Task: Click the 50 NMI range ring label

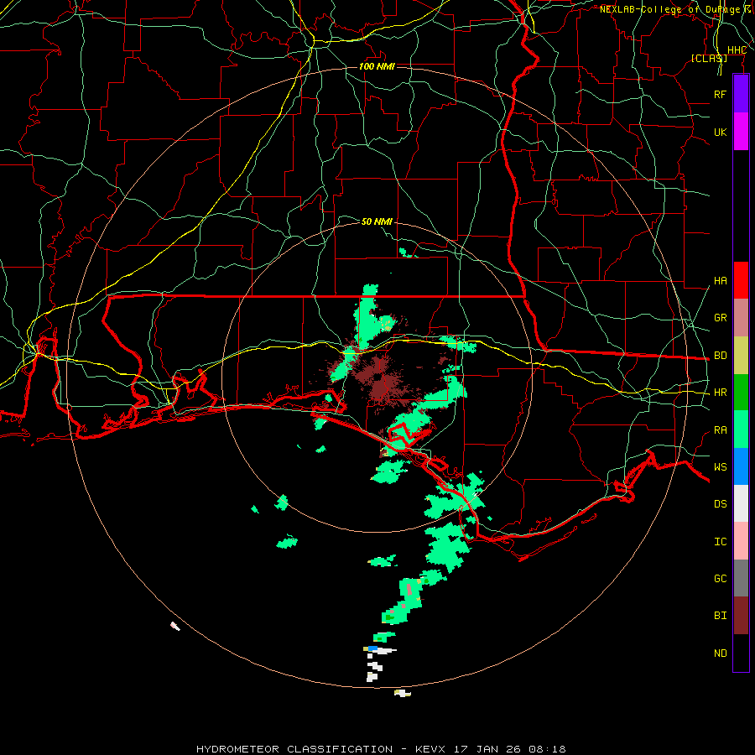Action: [377, 221]
